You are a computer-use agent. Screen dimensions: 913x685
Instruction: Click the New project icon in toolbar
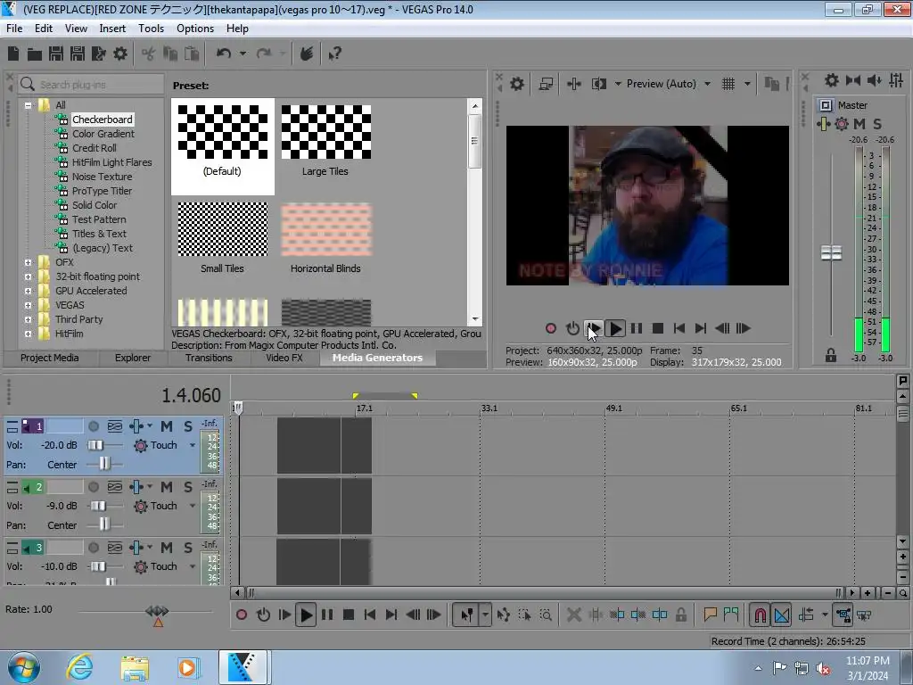[x=13, y=54]
